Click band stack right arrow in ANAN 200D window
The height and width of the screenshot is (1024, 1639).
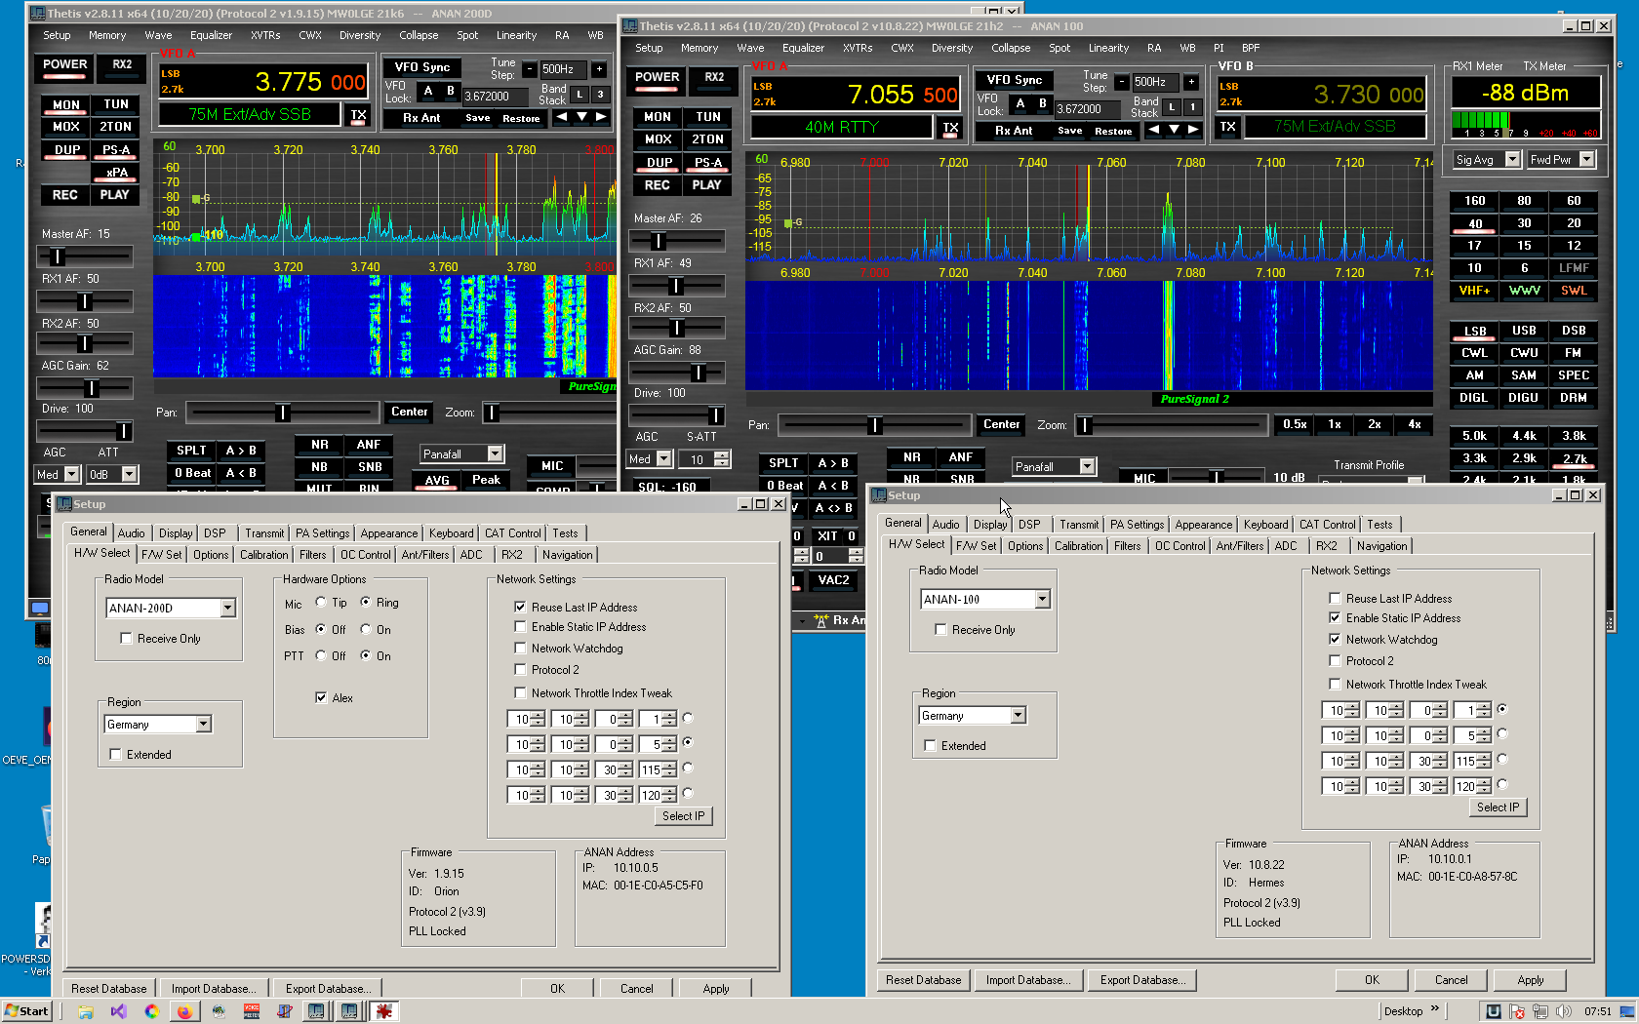[601, 117]
